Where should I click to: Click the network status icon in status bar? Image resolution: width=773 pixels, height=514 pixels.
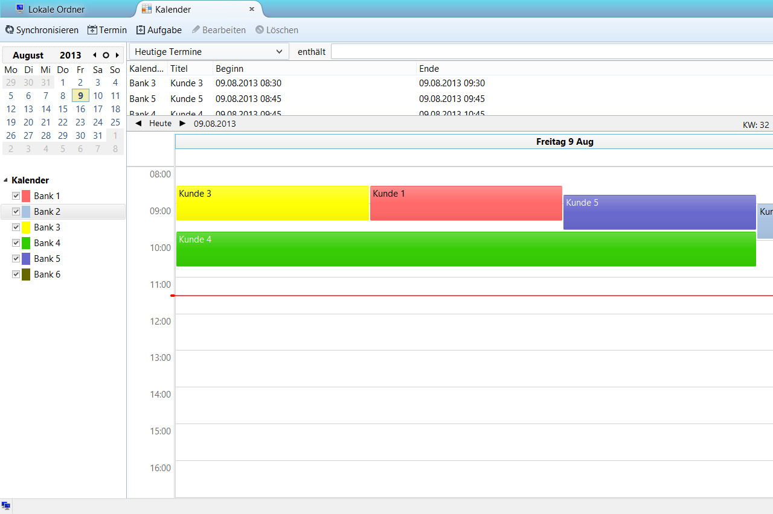(x=6, y=506)
